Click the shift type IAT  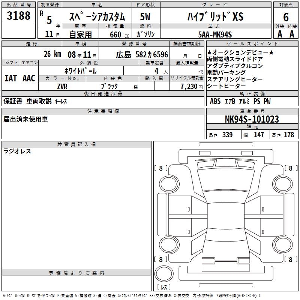tap(10, 78)
